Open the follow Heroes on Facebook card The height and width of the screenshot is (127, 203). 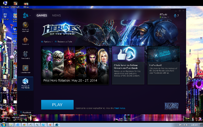click(128, 65)
